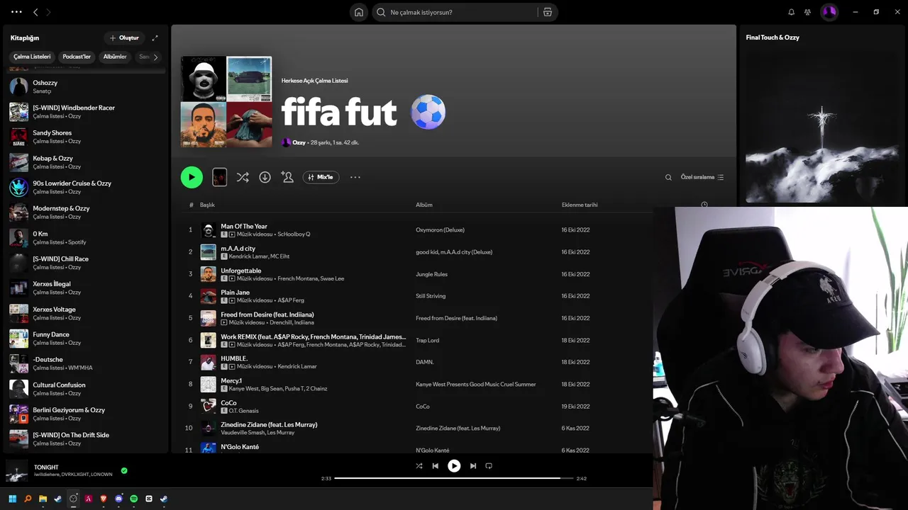
Task: Click the Final Touch & Ozzy cover art
Action: (x=822, y=127)
